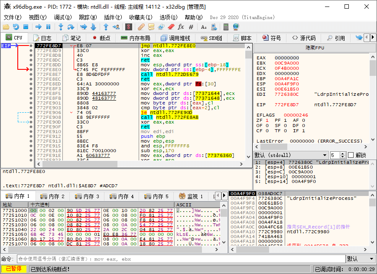Open the 默认 dropdown beside the command bar
This screenshot has width=377, height=274.
pyautogui.click(x=360, y=259)
